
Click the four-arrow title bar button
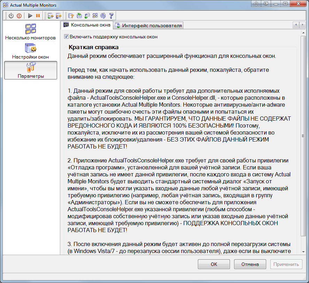point(256,4)
